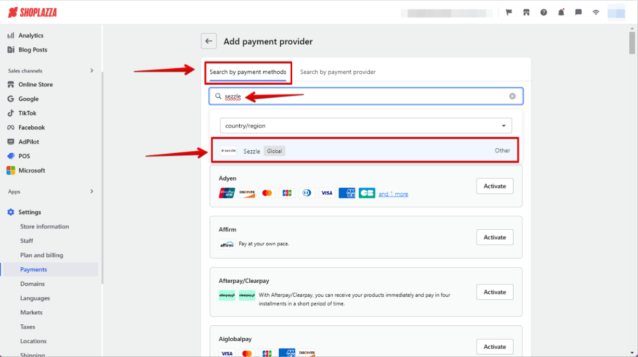Open the storefront icon in top bar
The width and height of the screenshot is (638, 357).
click(526, 12)
